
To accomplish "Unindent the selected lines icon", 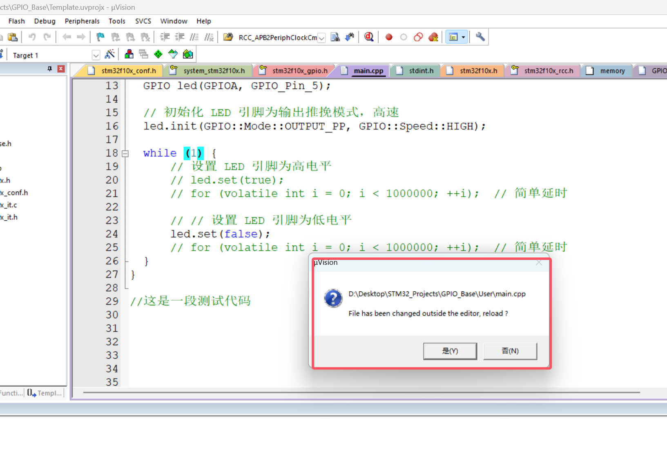I will tap(179, 37).
